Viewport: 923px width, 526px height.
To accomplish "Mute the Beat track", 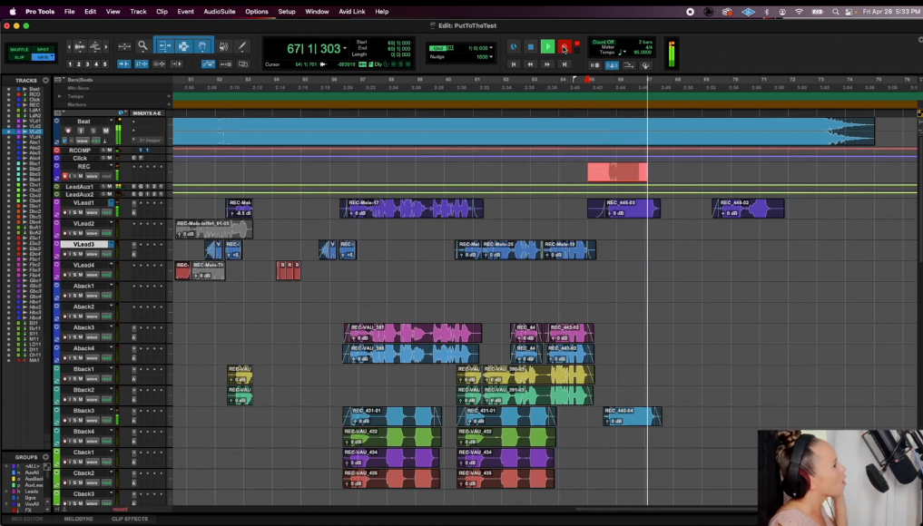I will [x=105, y=131].
